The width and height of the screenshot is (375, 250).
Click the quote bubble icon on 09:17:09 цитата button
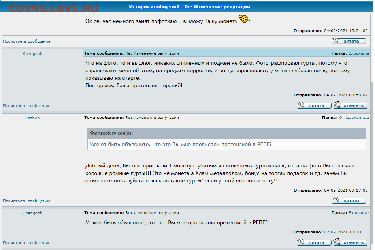click(336, 199)
